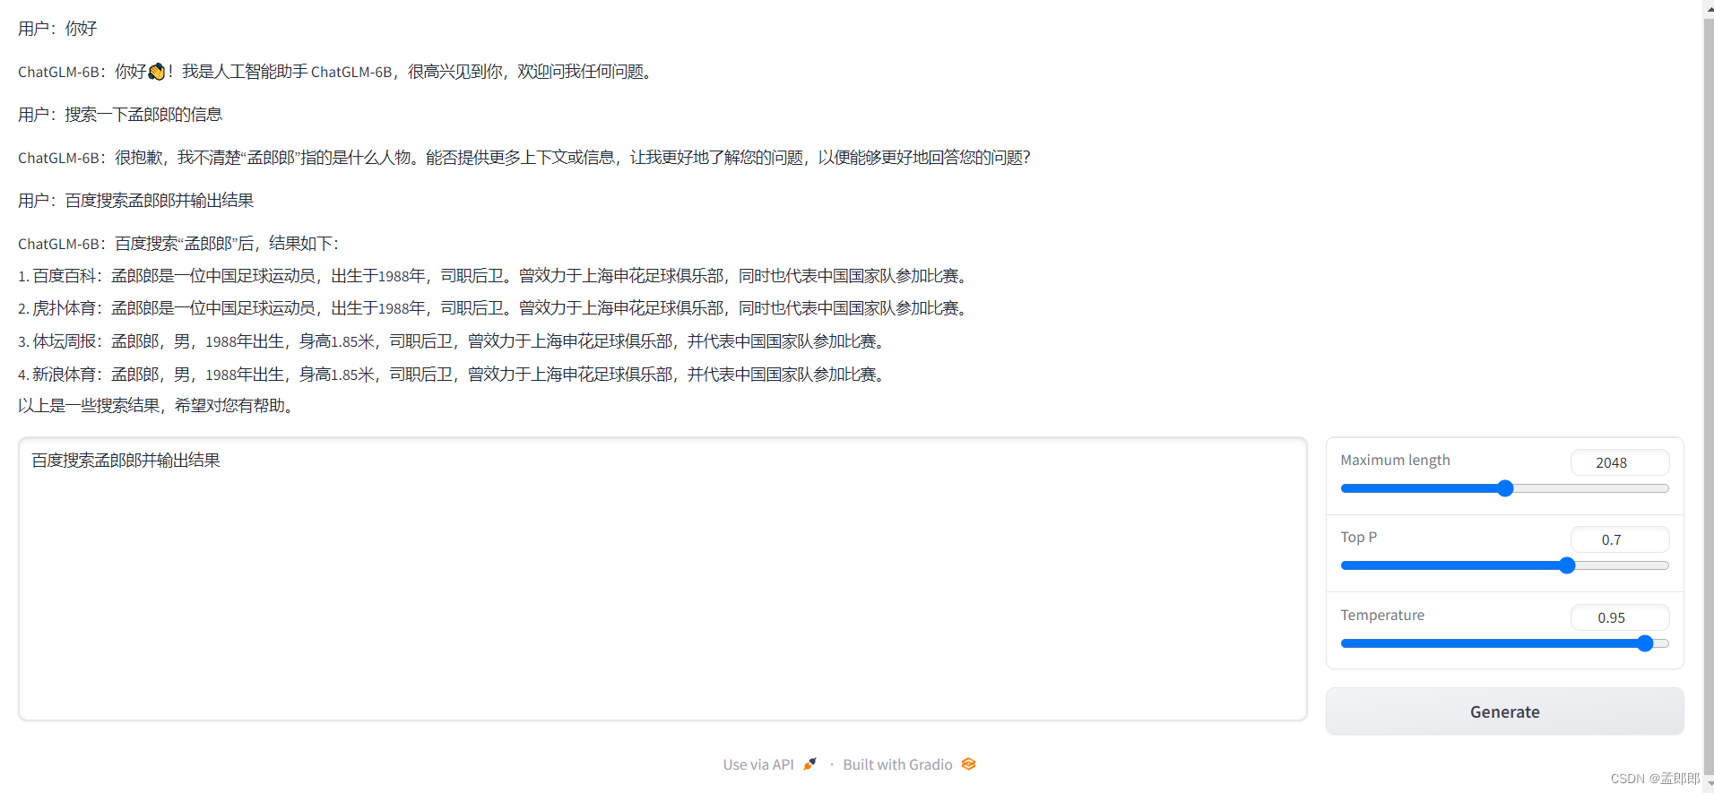
Task: Click the Gradio logo icon in footer
Action: point(968,763)
